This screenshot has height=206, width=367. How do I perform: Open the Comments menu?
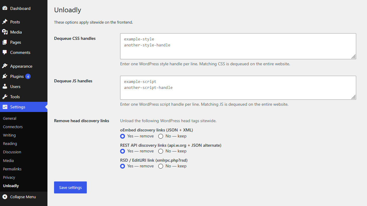tap(24, 52)
